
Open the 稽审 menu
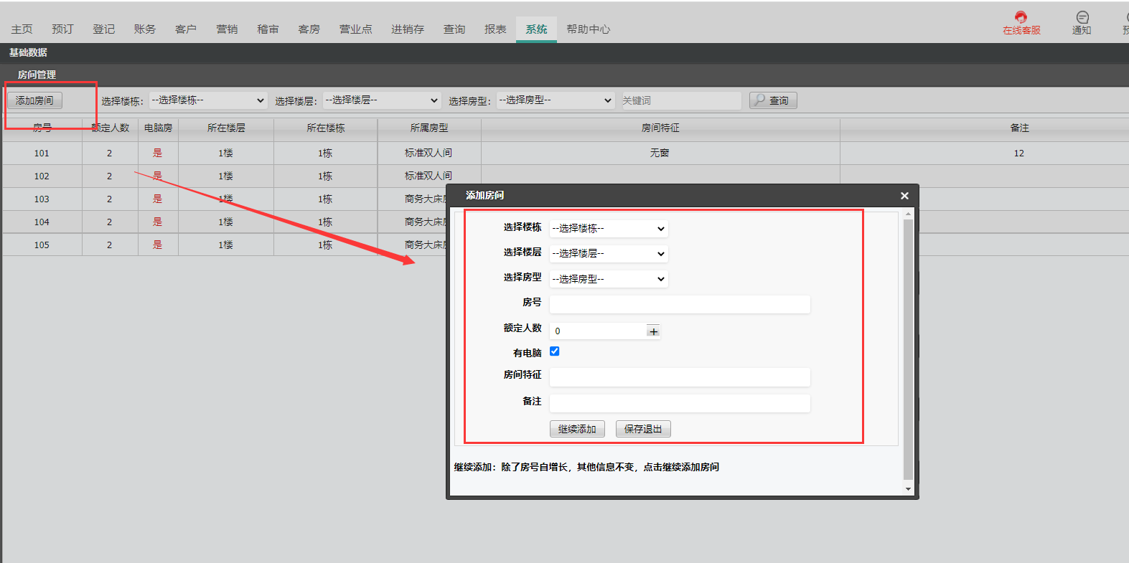click(268, 29)
